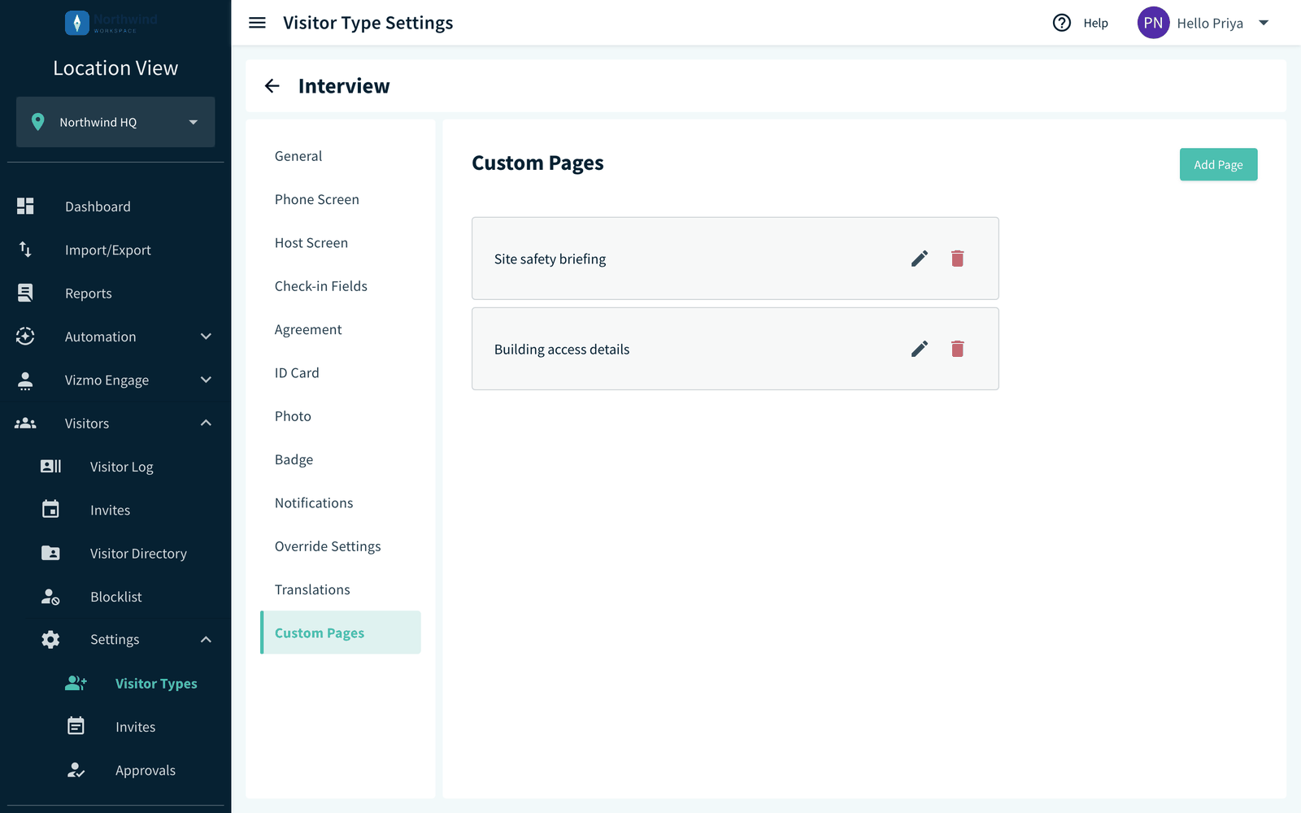Open the Help question mark icon
Viewport: 1301px width, 813px height.
(x=1062, y=23)
